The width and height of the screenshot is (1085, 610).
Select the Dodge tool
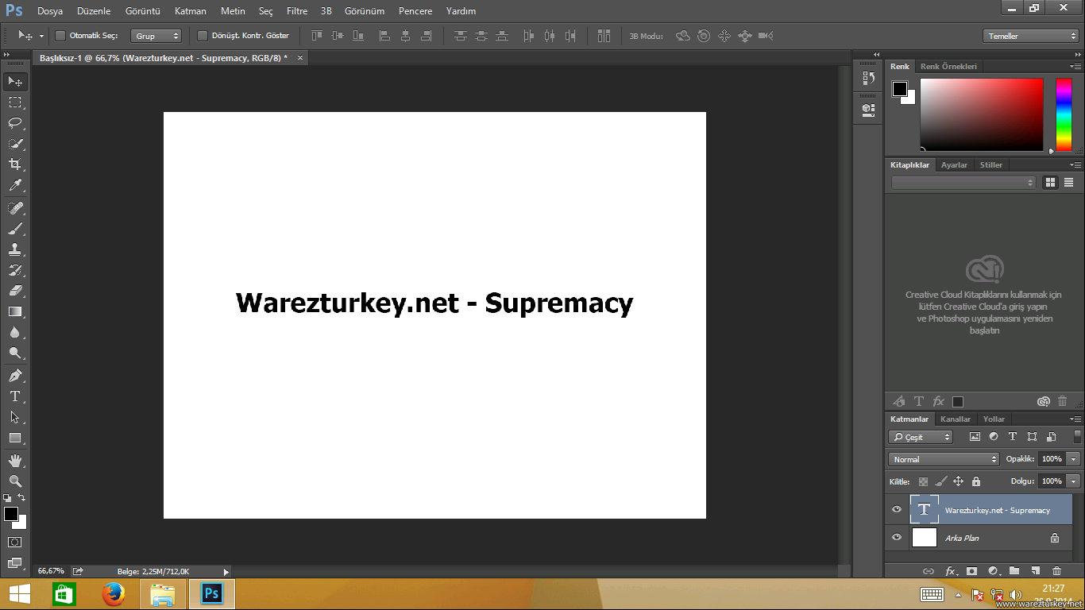click(x=15, y=353)
